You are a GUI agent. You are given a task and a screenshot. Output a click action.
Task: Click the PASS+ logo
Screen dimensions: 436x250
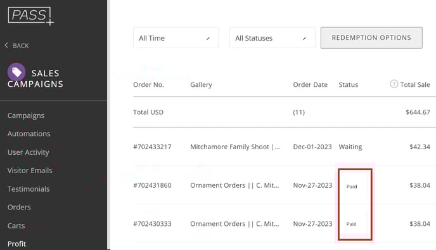30,16
